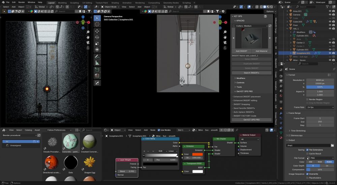Click the KIT OPS help question mark icon

[265, 16]
